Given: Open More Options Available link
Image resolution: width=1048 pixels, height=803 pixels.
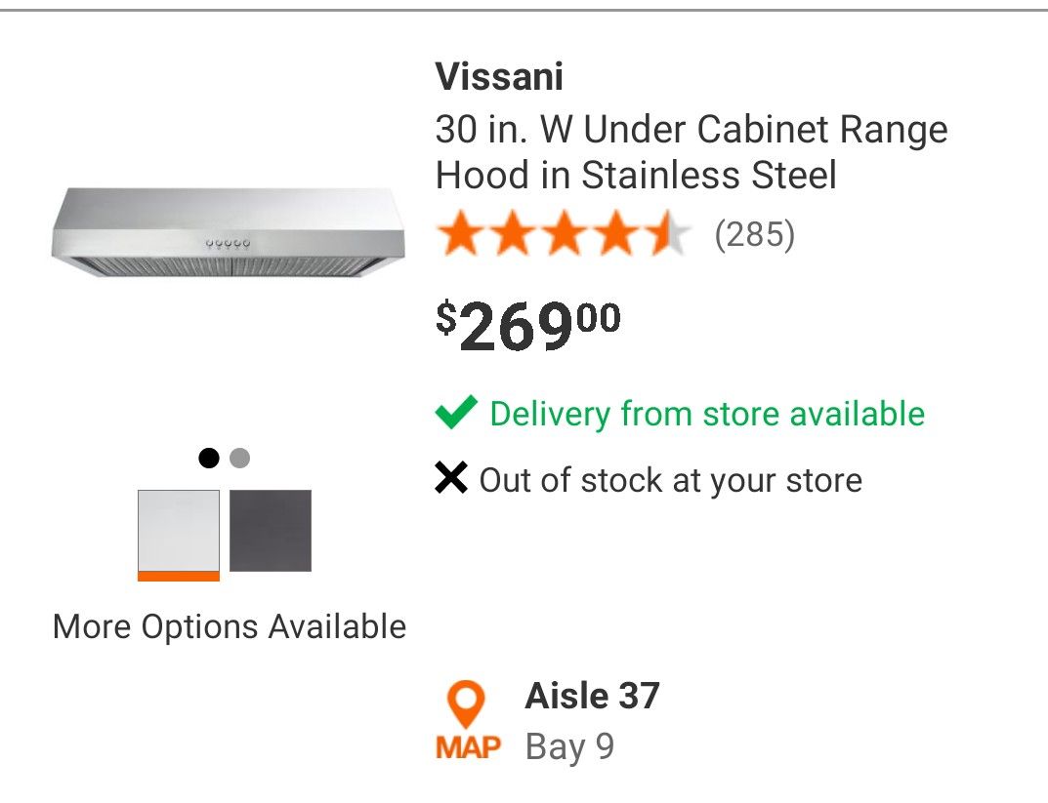Looking at the screenshot, I should tap(230, 626).
